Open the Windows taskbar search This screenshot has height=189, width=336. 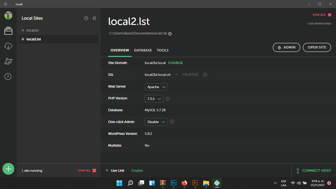coord(130,183)
